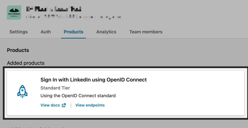This screenshot has width=248, height=128.
Task: Click the partially visible heading below the product card
Action: tap(36, 127)
